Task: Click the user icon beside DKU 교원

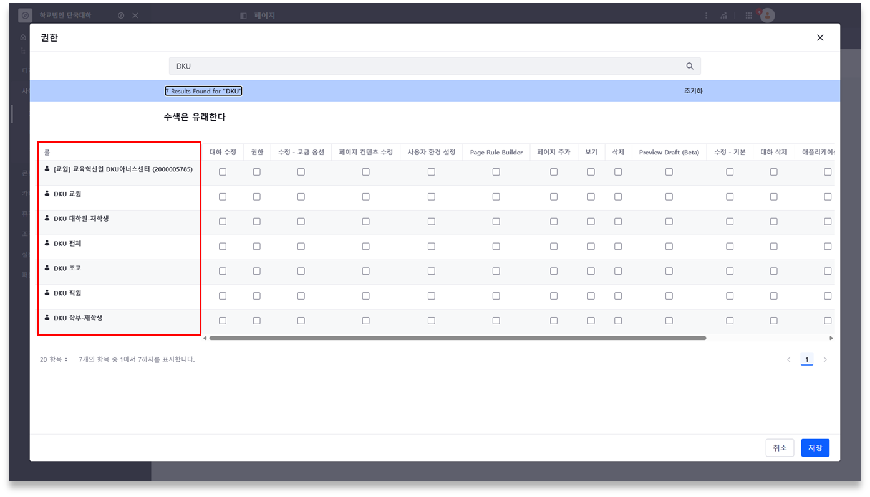Action: (x=47, y=194)
